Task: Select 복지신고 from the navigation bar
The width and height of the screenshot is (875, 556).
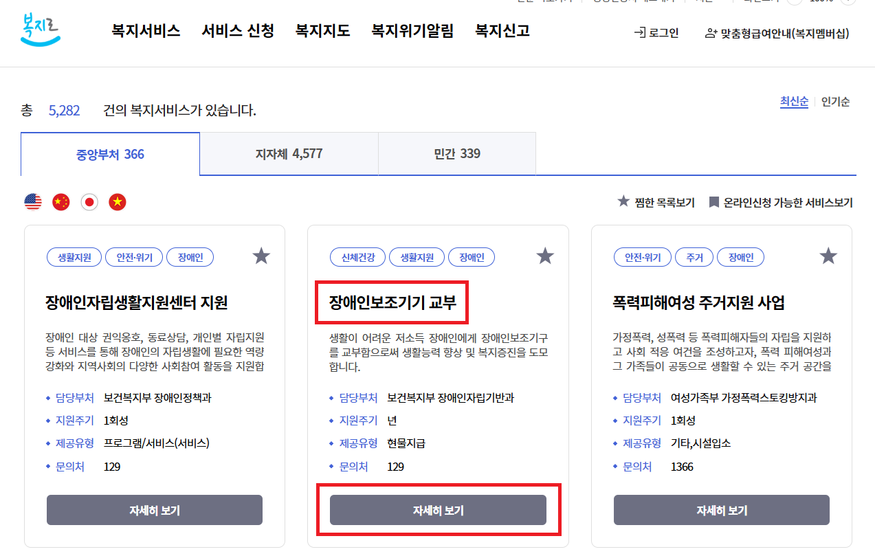Action: [501, 30]
